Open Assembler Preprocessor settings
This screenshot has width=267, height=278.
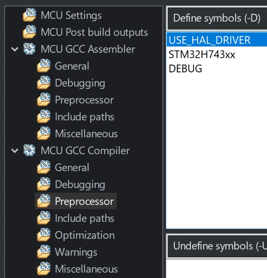tap(84, 100)
